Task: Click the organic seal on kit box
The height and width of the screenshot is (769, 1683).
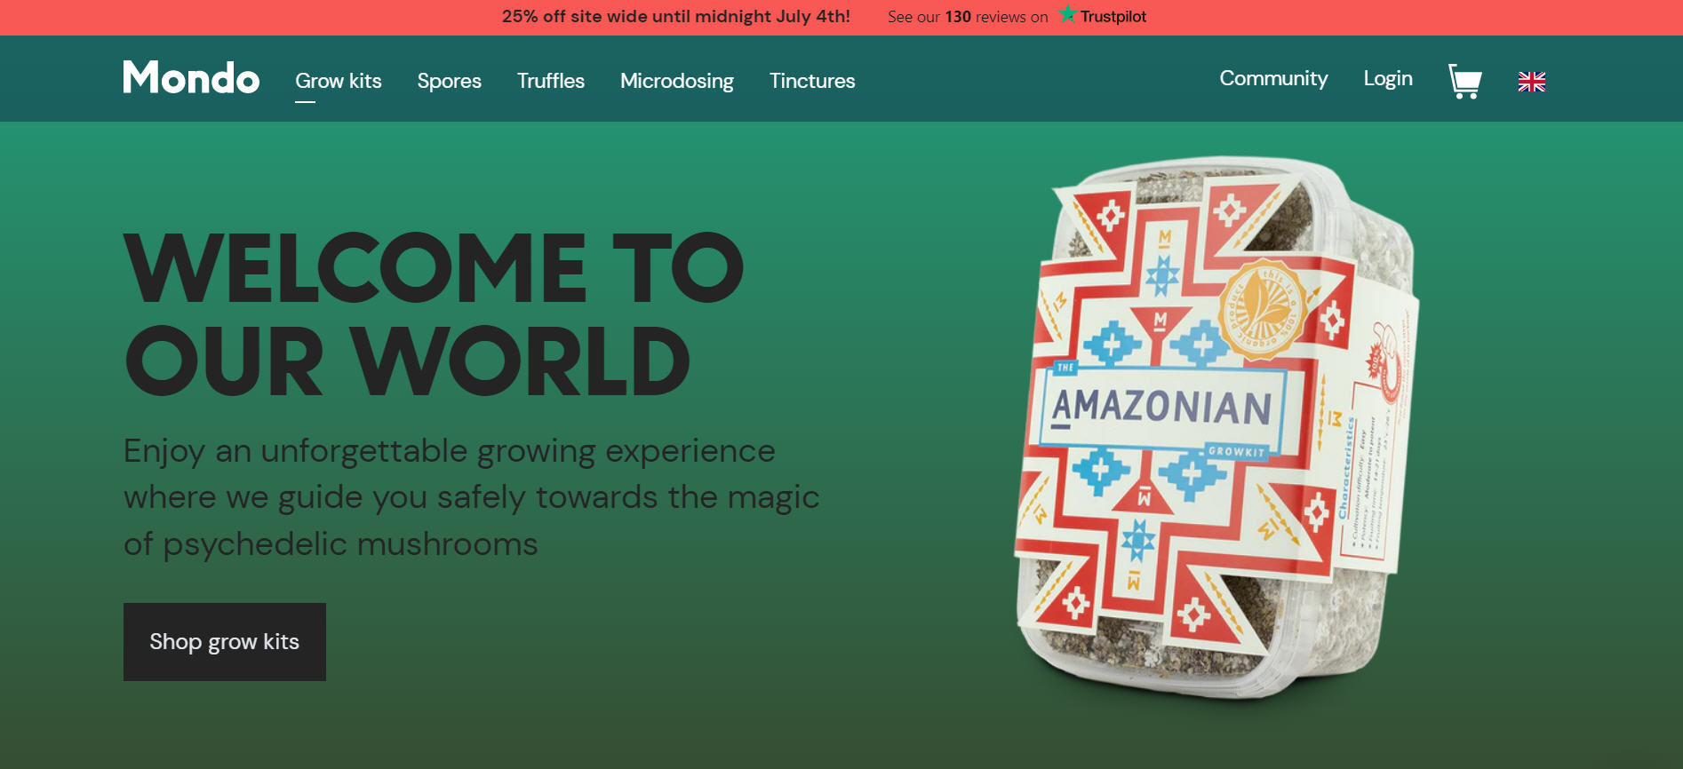Action: (1262, 309)
